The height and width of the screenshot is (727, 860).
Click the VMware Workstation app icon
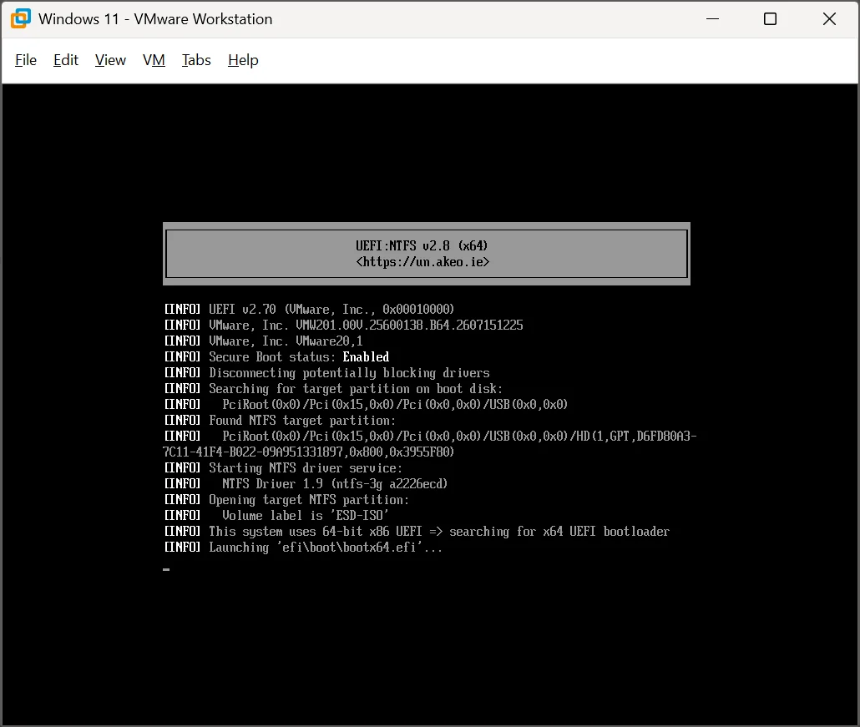point(21,18)
